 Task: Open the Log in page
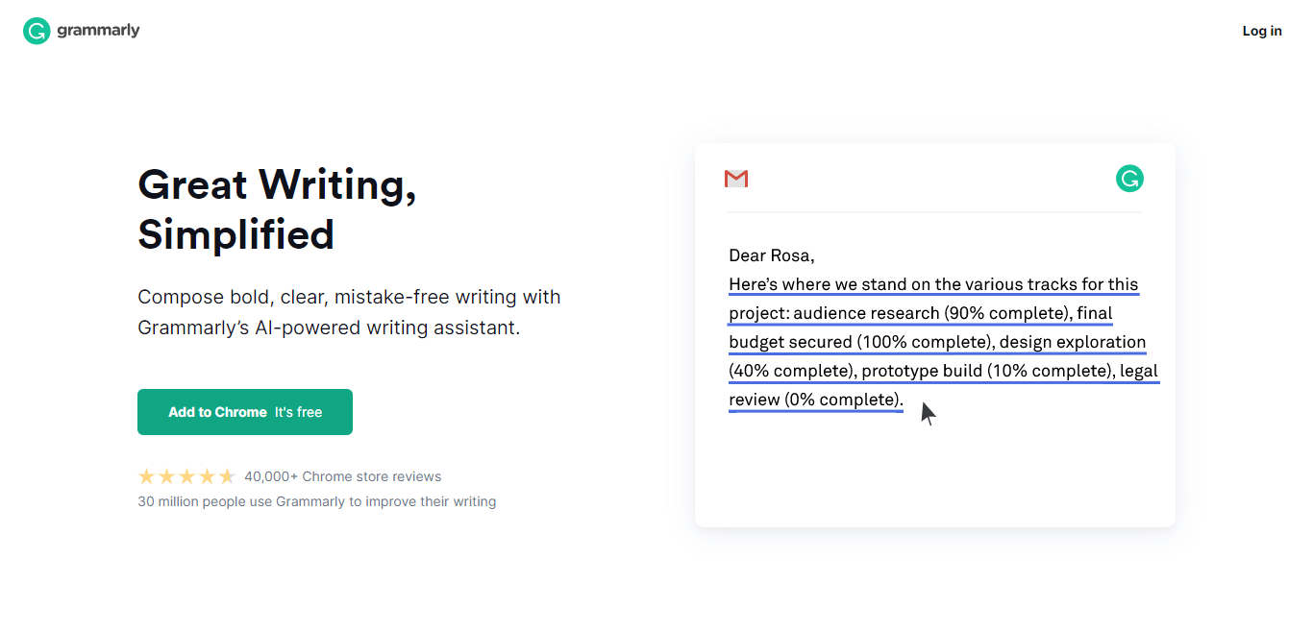click(1261, 31)
